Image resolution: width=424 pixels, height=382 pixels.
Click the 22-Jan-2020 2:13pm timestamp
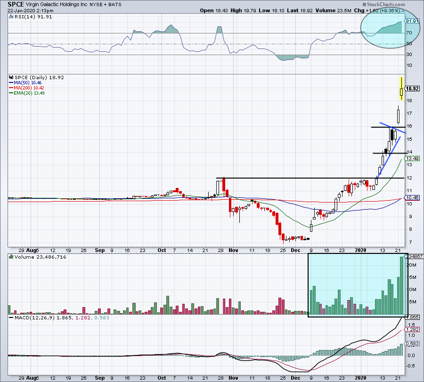click(x=30, y=11)
